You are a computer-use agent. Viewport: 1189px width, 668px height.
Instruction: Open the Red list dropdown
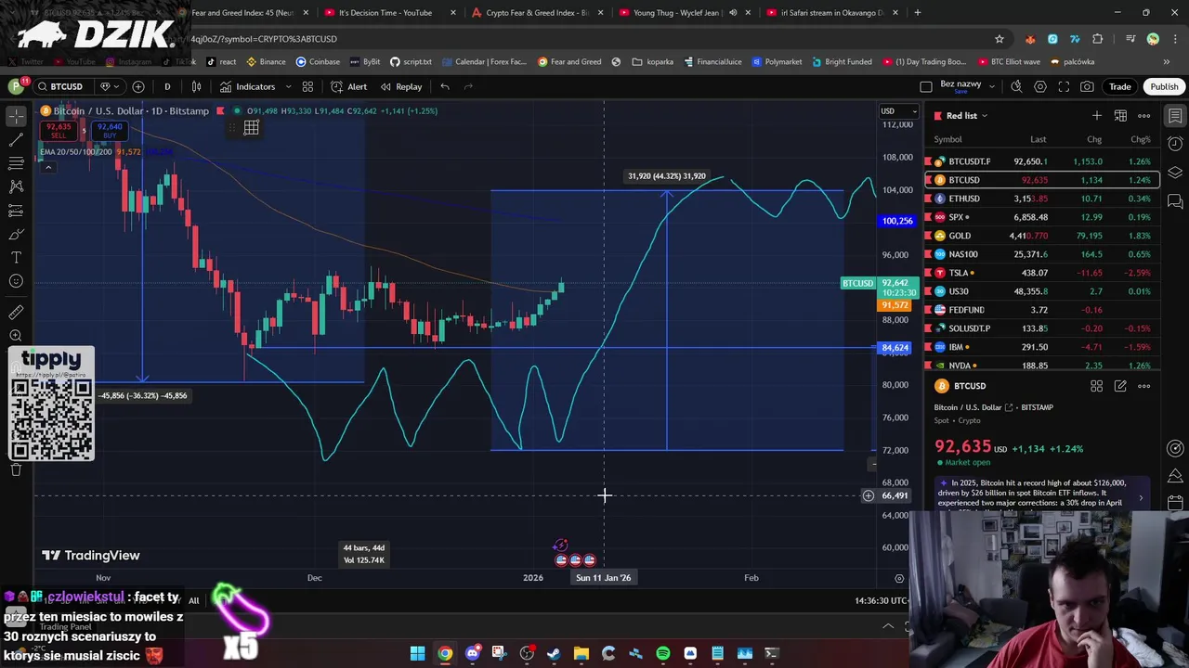(961, 115)
